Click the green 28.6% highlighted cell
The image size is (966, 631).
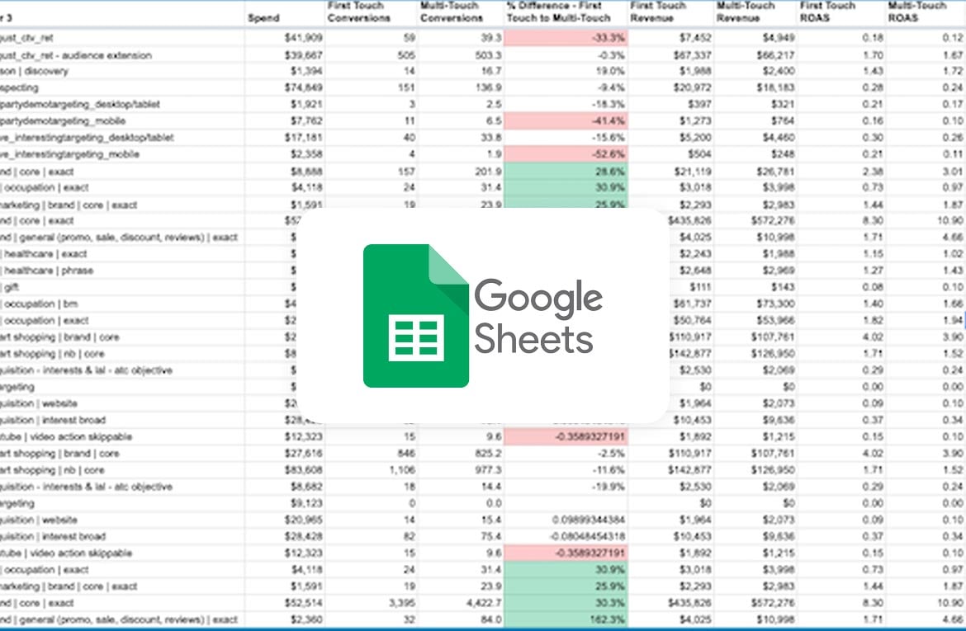coord(566,171)
